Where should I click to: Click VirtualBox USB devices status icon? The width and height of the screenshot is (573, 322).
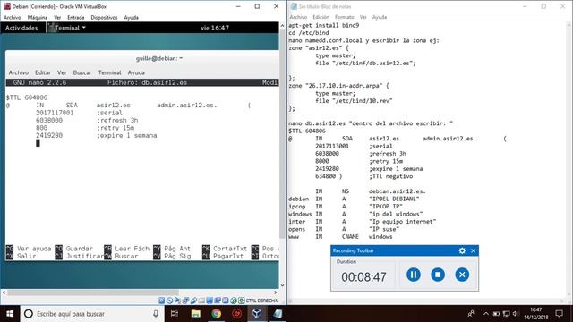click(x=193, y=301)
